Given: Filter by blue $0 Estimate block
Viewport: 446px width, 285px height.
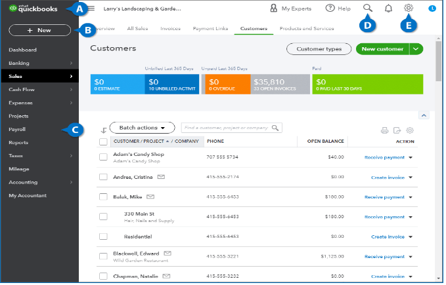Looking at the screenshot, I should point(118,85).
